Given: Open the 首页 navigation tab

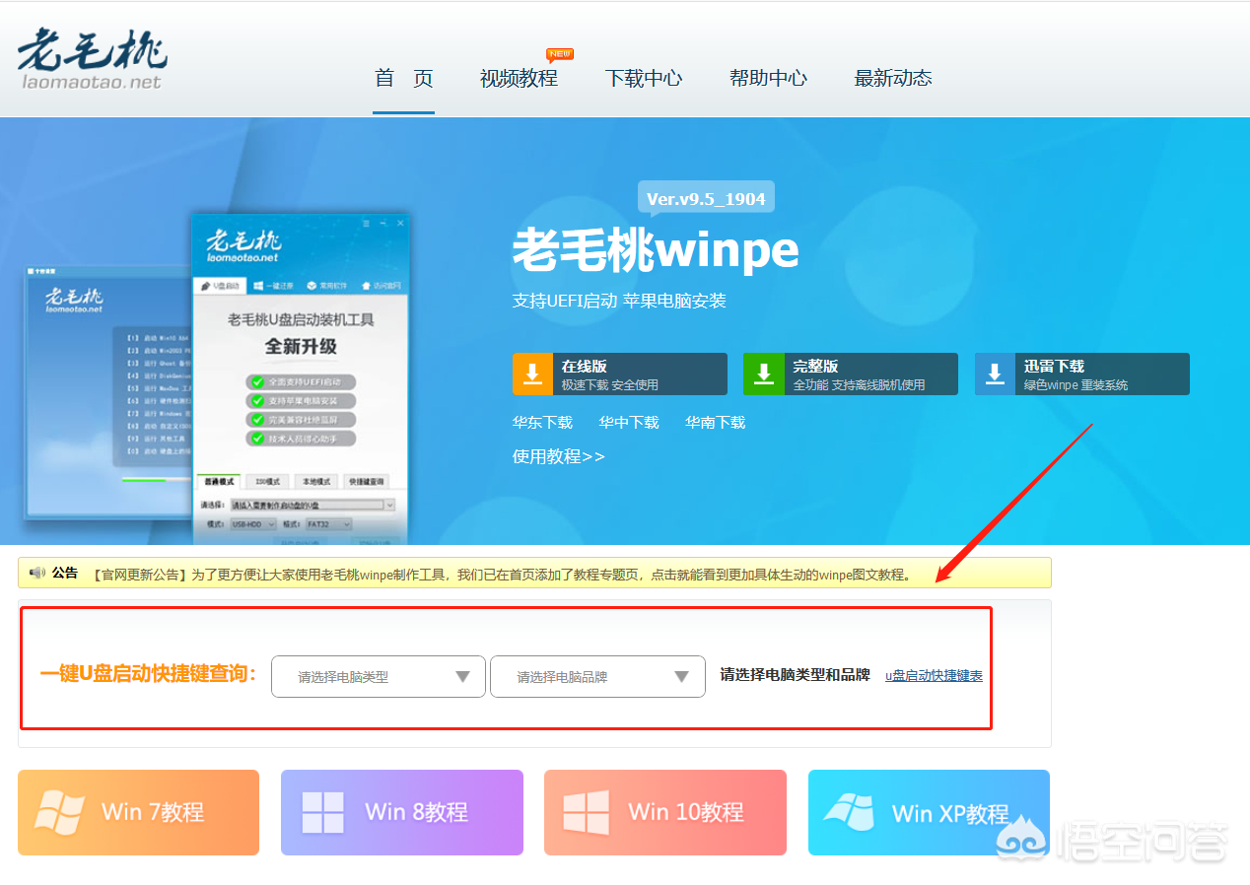Looking at the screenshot, I should coord(404,79).
